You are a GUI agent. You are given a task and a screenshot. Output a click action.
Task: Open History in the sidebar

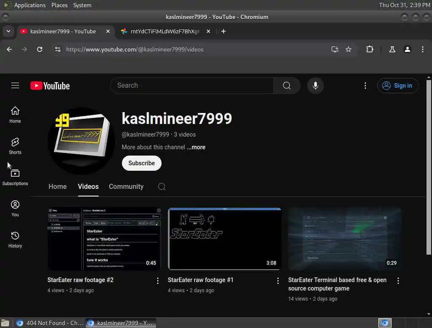(x=15, y=240)
